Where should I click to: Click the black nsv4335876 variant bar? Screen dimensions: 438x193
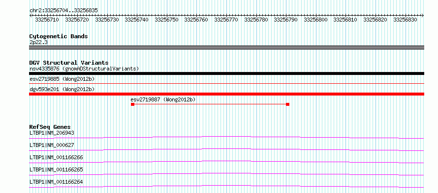click(226, 73)
